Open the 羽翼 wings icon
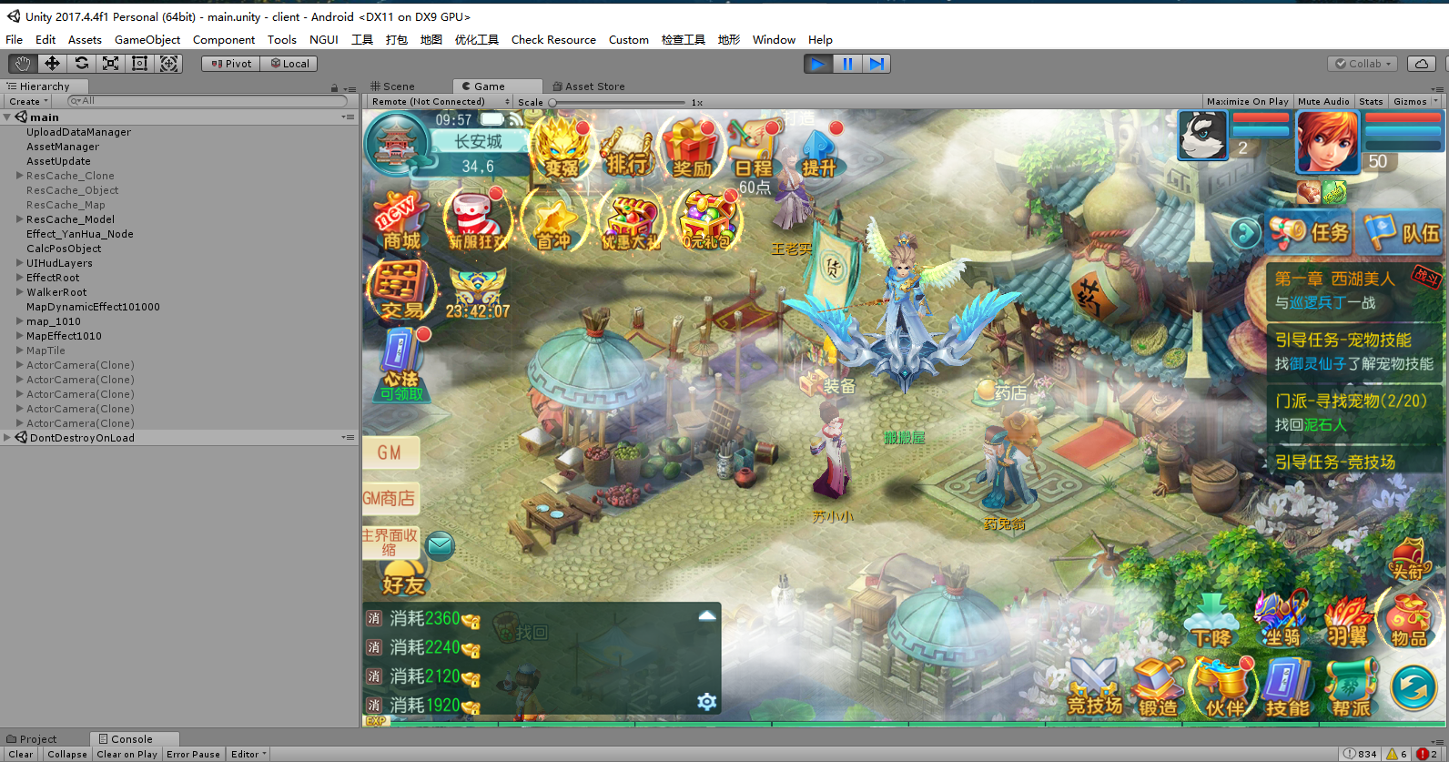The image size is (1449, 762). [x=1347, y=621]
